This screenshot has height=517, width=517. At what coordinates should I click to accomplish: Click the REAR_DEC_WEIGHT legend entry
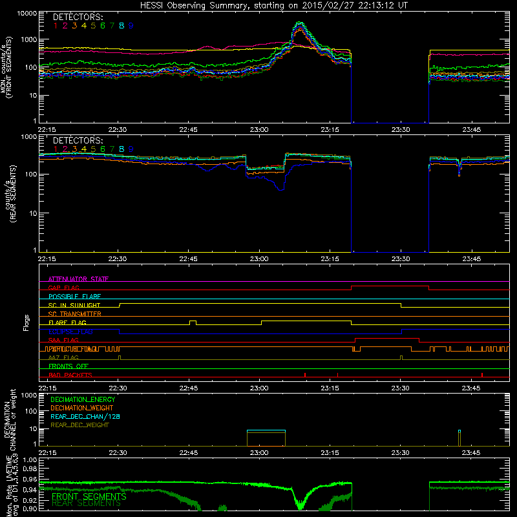pos(79,425)
